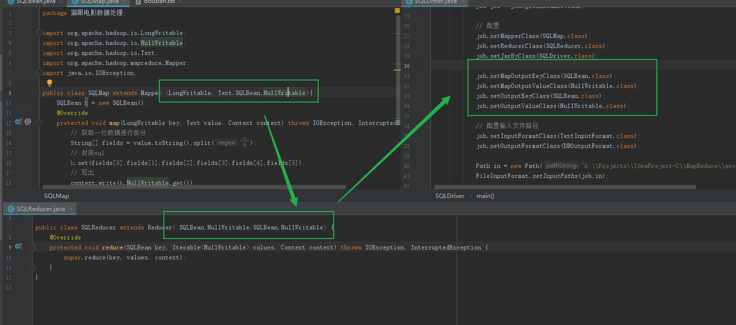Screen dimensions: 736x325
Task: Click the @ annotation gutter icon on line 12
Action: (x=27, y=121)
